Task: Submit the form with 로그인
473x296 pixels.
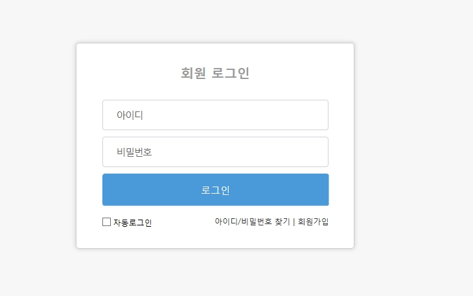Action: tap(215, 190)
